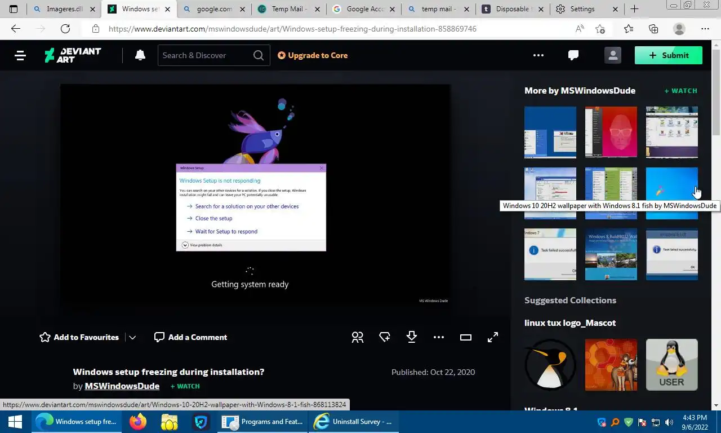Open Firefox from the taskbar
This screenshot has height=433, width=721.
pyautogui.click(x=137, y=422)
